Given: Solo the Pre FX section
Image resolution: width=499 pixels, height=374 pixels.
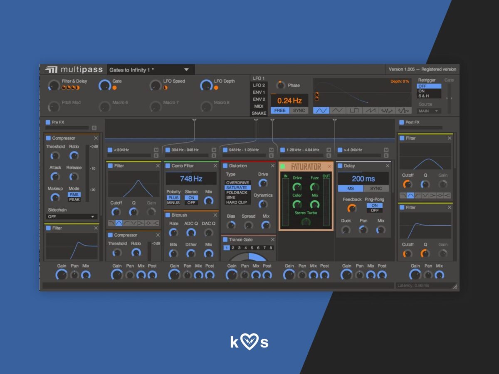Looking at the screenshot, I should [94, 128].
